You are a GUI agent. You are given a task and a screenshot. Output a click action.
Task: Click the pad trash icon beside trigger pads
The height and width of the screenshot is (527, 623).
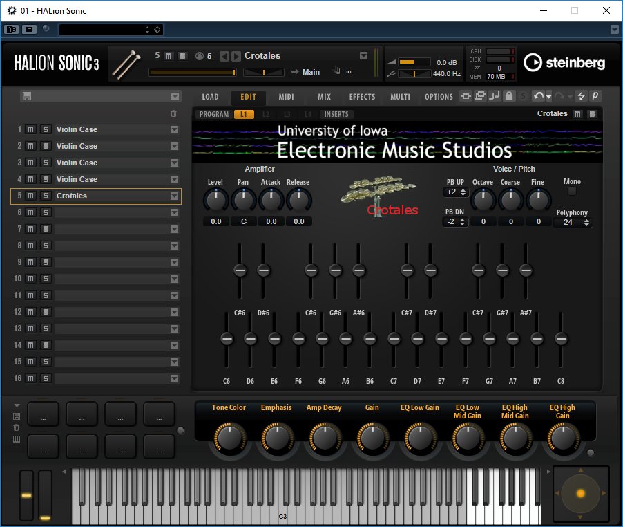17,428
